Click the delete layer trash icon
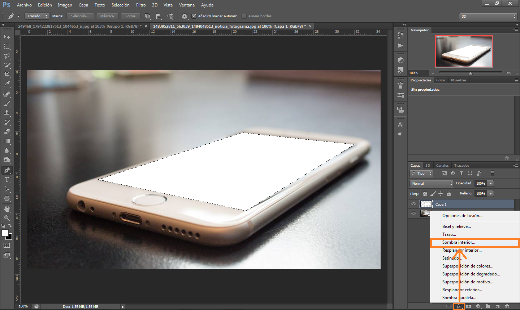This screenshot has height=310, width=520. point(507,306)
